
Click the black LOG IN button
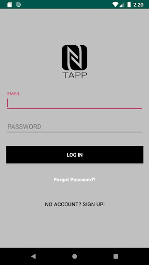tap(74, 155)
